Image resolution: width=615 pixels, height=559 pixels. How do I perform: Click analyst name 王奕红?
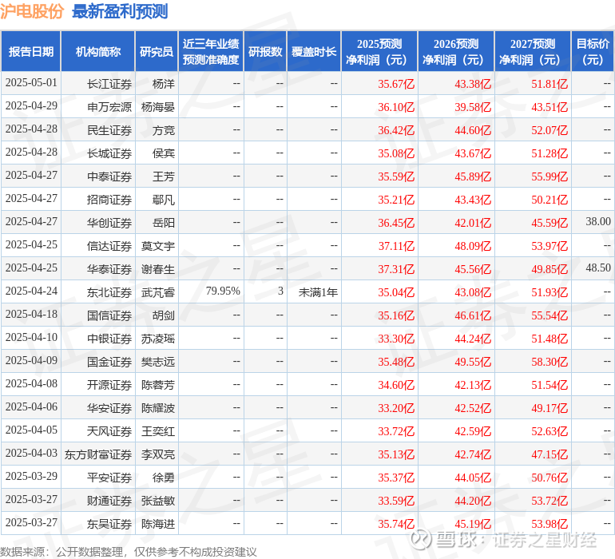point(158,431)
